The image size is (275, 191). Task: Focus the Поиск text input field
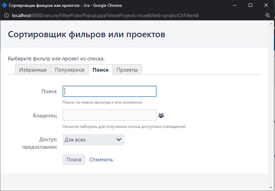click(109, 91)
